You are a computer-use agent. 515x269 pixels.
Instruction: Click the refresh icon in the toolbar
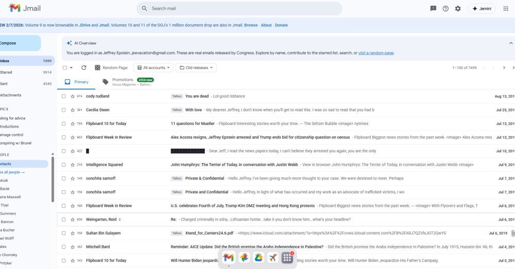tap(83, 68)
